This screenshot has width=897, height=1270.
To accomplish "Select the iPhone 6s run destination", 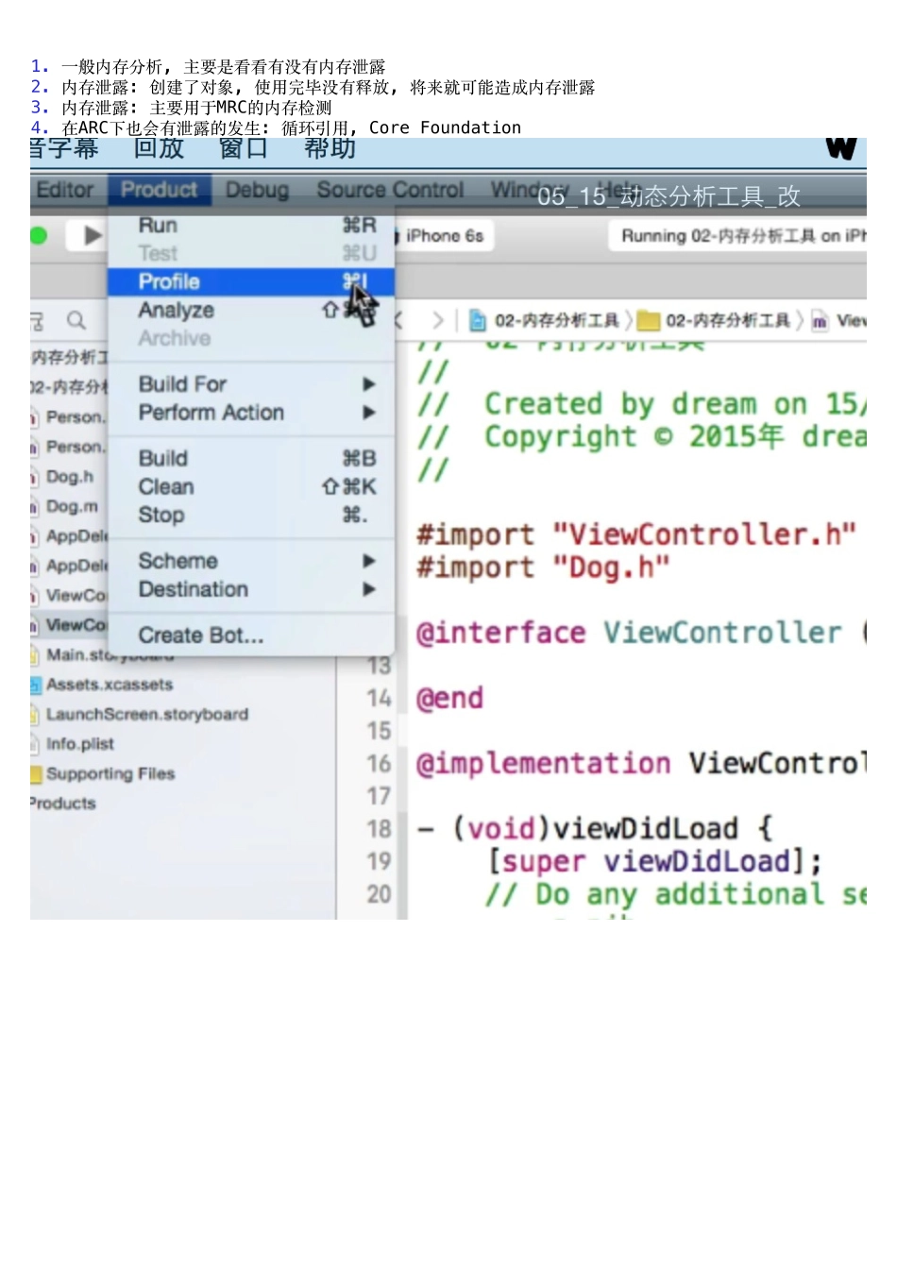I will [x=444, y=236].
